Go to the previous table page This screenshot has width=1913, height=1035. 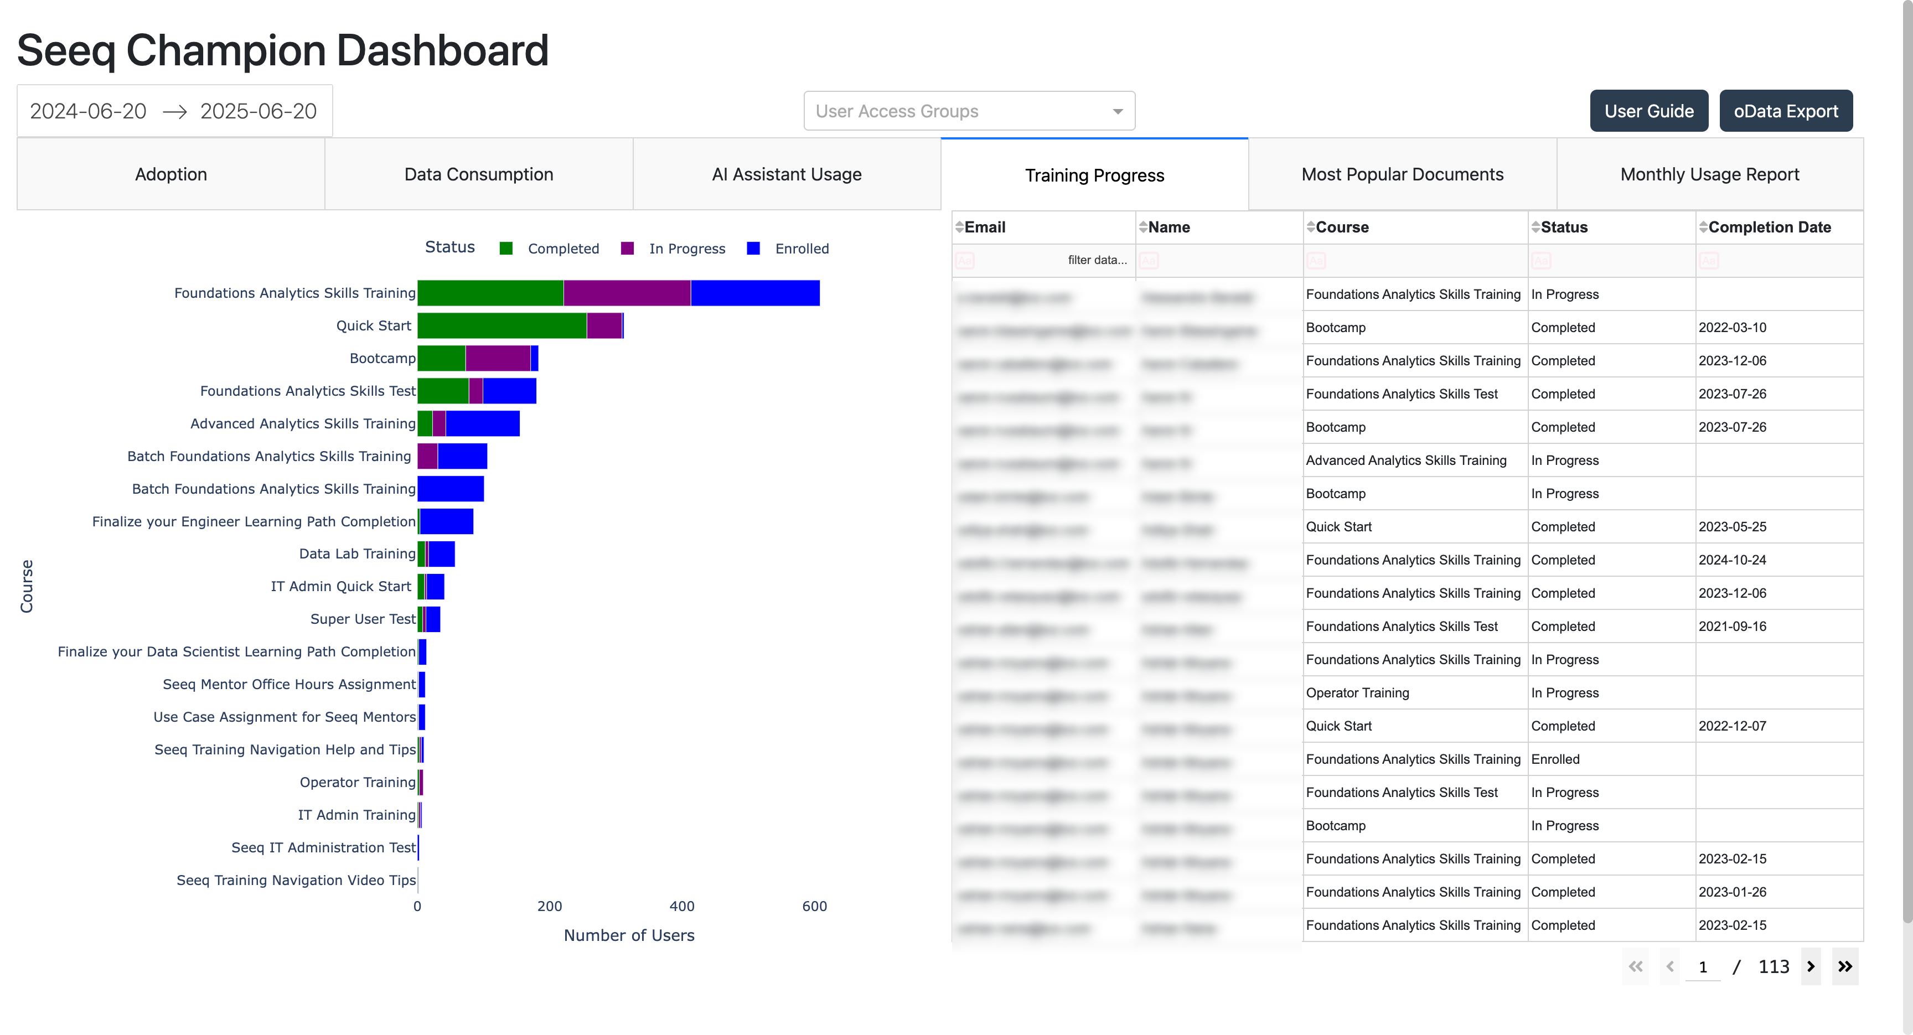1669,966
